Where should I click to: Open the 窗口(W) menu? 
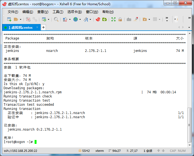tap(92, 12)
